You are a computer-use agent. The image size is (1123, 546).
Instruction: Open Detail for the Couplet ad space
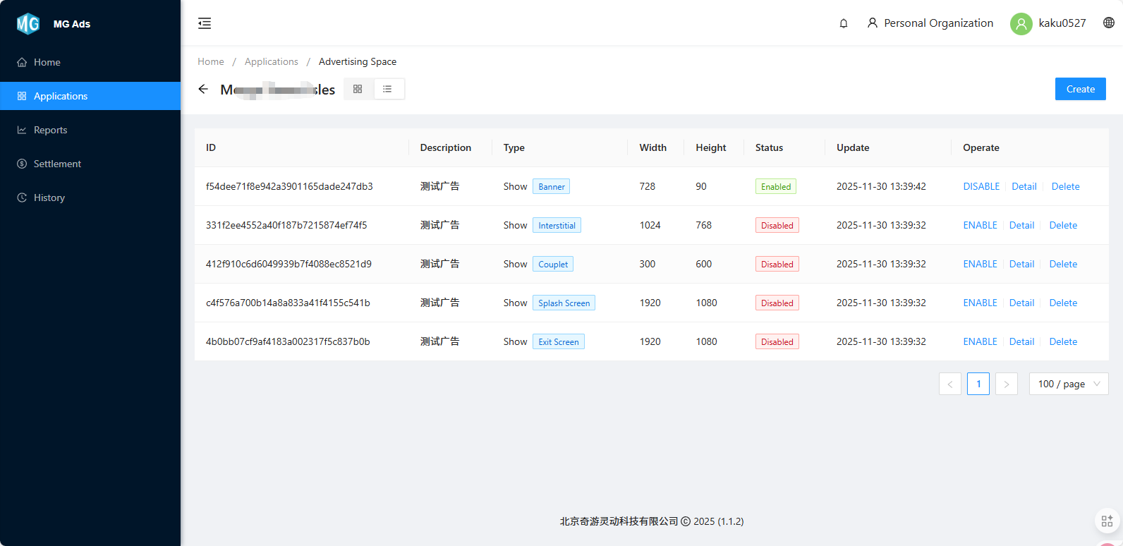pyautogui.click(x=1021, y=264)
